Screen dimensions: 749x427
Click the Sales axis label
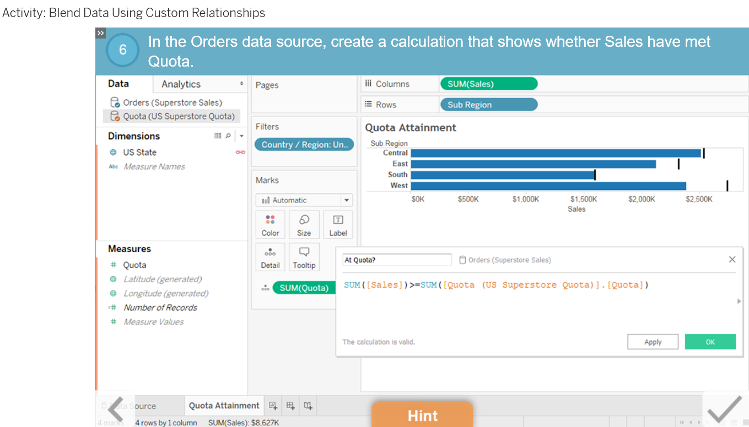[576, 209]
